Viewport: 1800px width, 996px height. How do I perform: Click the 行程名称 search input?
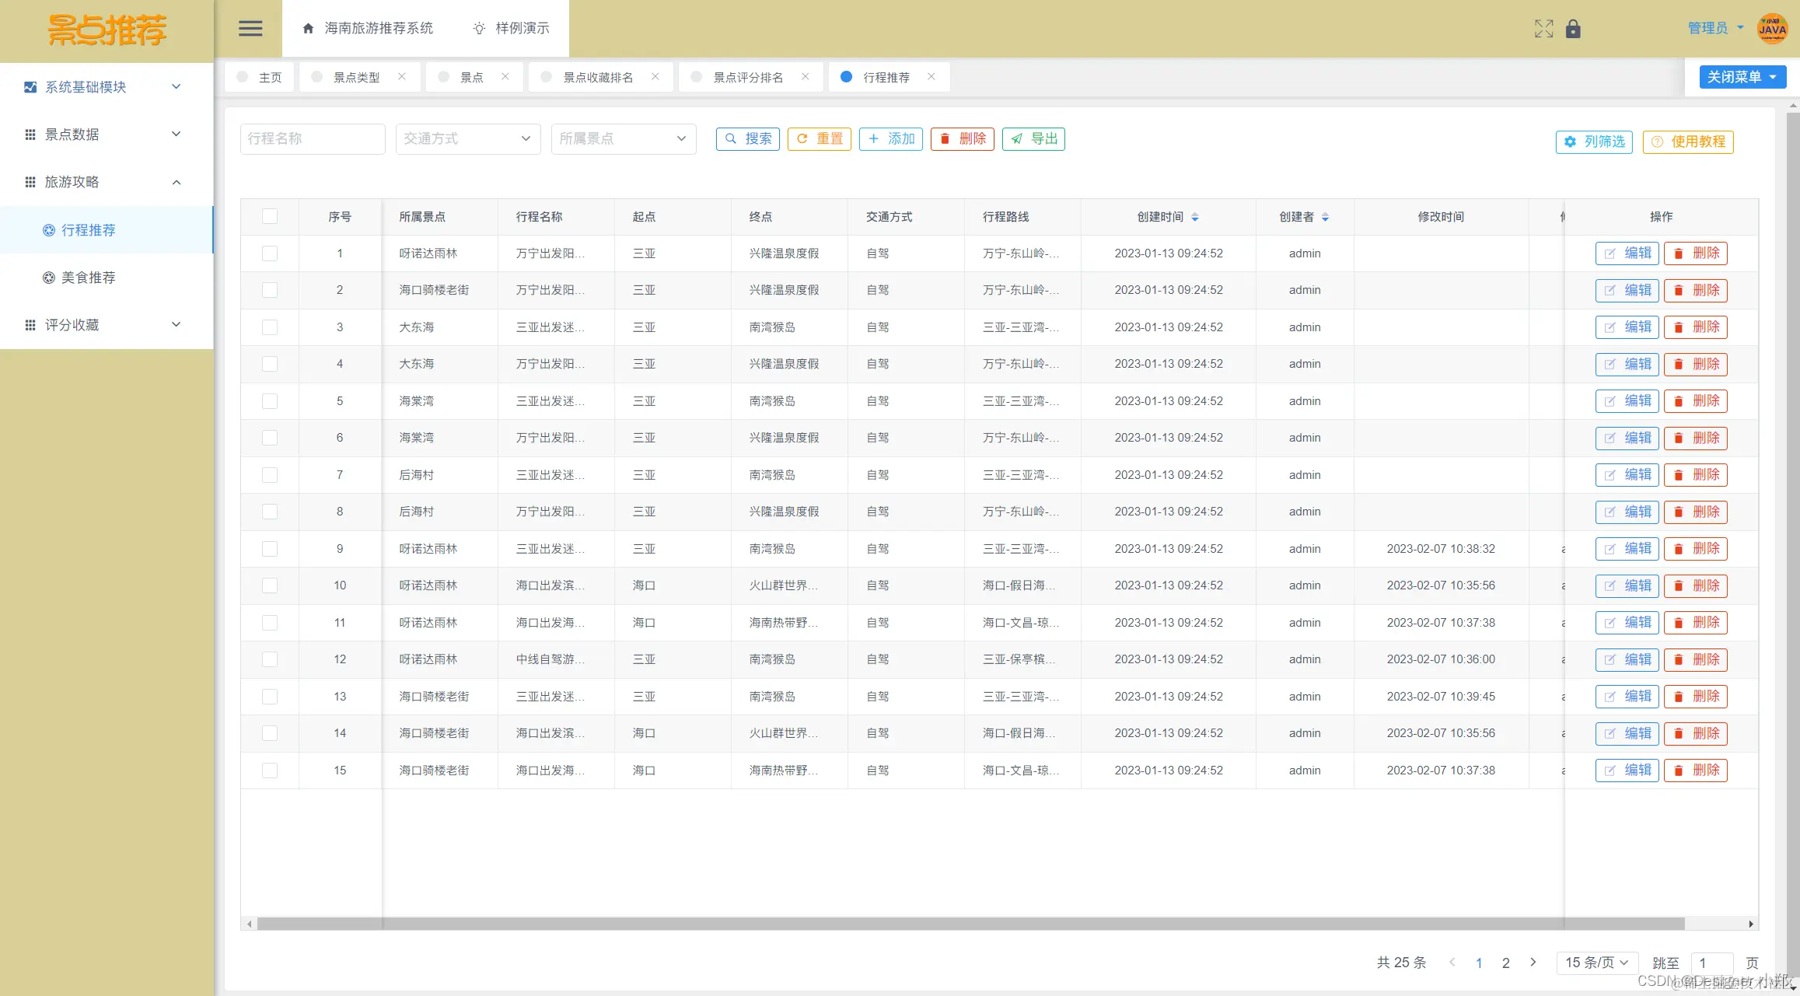pyautogui.click(x=312, y=138)
